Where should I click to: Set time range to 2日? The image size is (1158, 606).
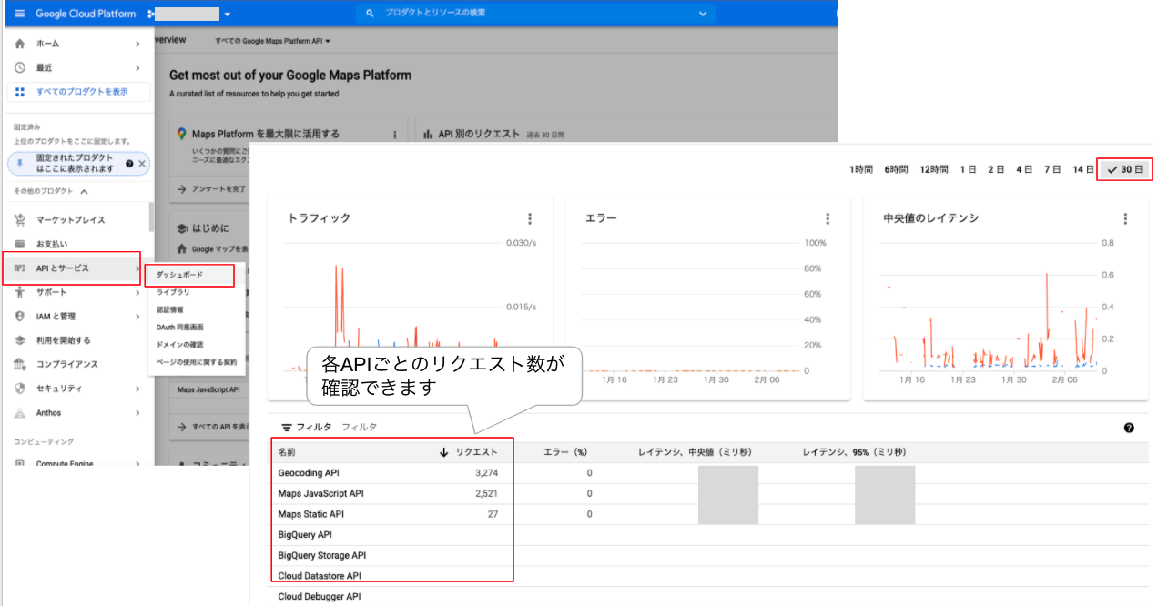point(996,170)
